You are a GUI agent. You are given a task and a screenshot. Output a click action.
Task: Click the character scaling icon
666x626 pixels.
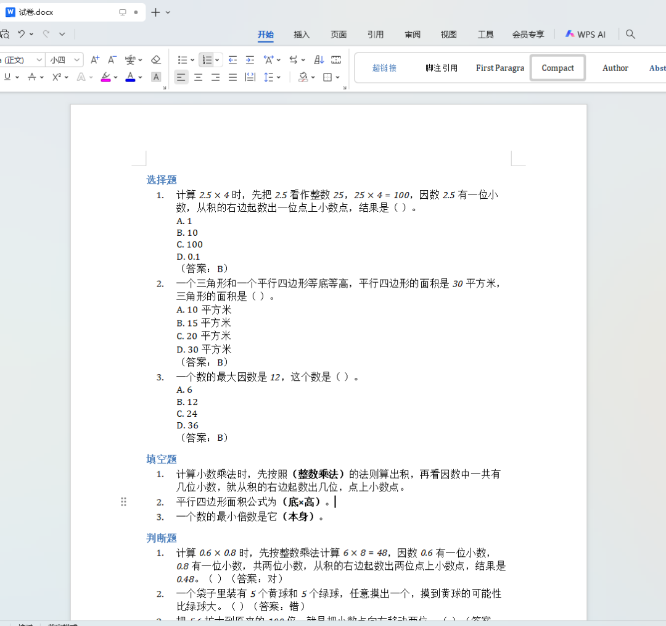(268, 60)
